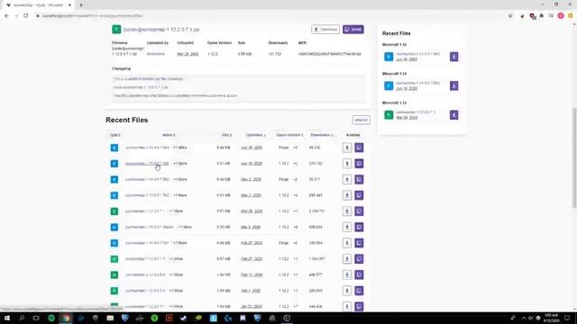The width and height of the screenshot is (577, 324).
Task: Install the Mar 29 table row file
Action: click(x=359, y=211)
